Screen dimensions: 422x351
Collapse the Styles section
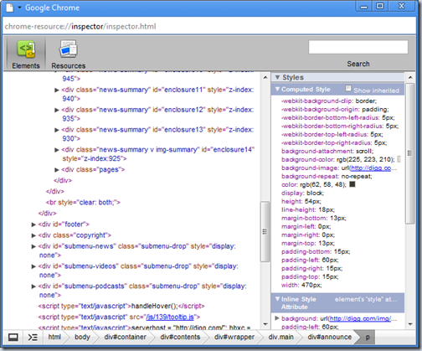pos(277,77)
